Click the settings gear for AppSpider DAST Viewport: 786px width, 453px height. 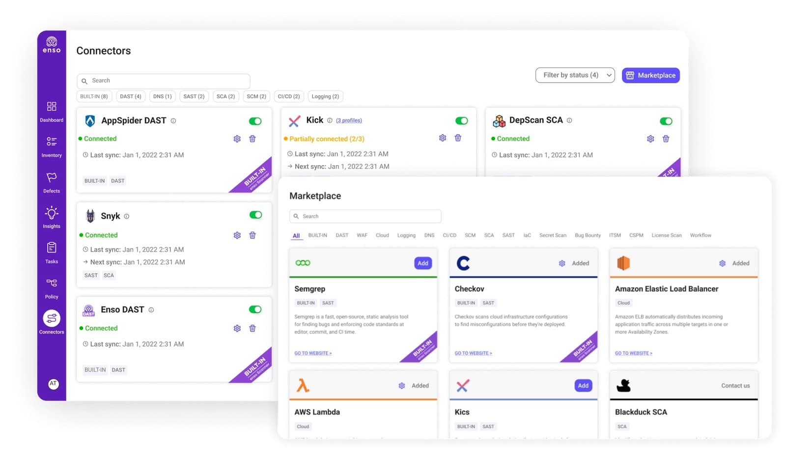tap(237, 139)
